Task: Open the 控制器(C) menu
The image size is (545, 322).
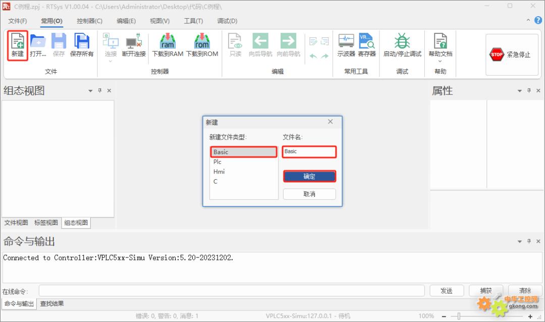Action: (x=89, y=21)
